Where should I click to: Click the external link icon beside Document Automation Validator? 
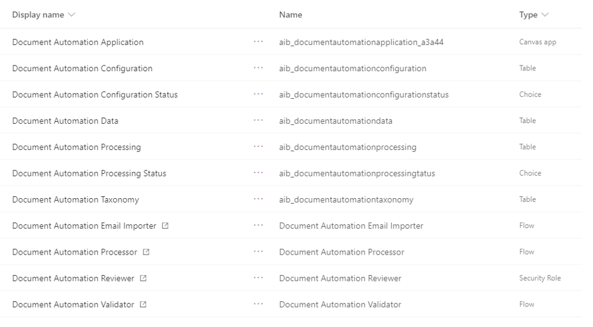point(143,305)
